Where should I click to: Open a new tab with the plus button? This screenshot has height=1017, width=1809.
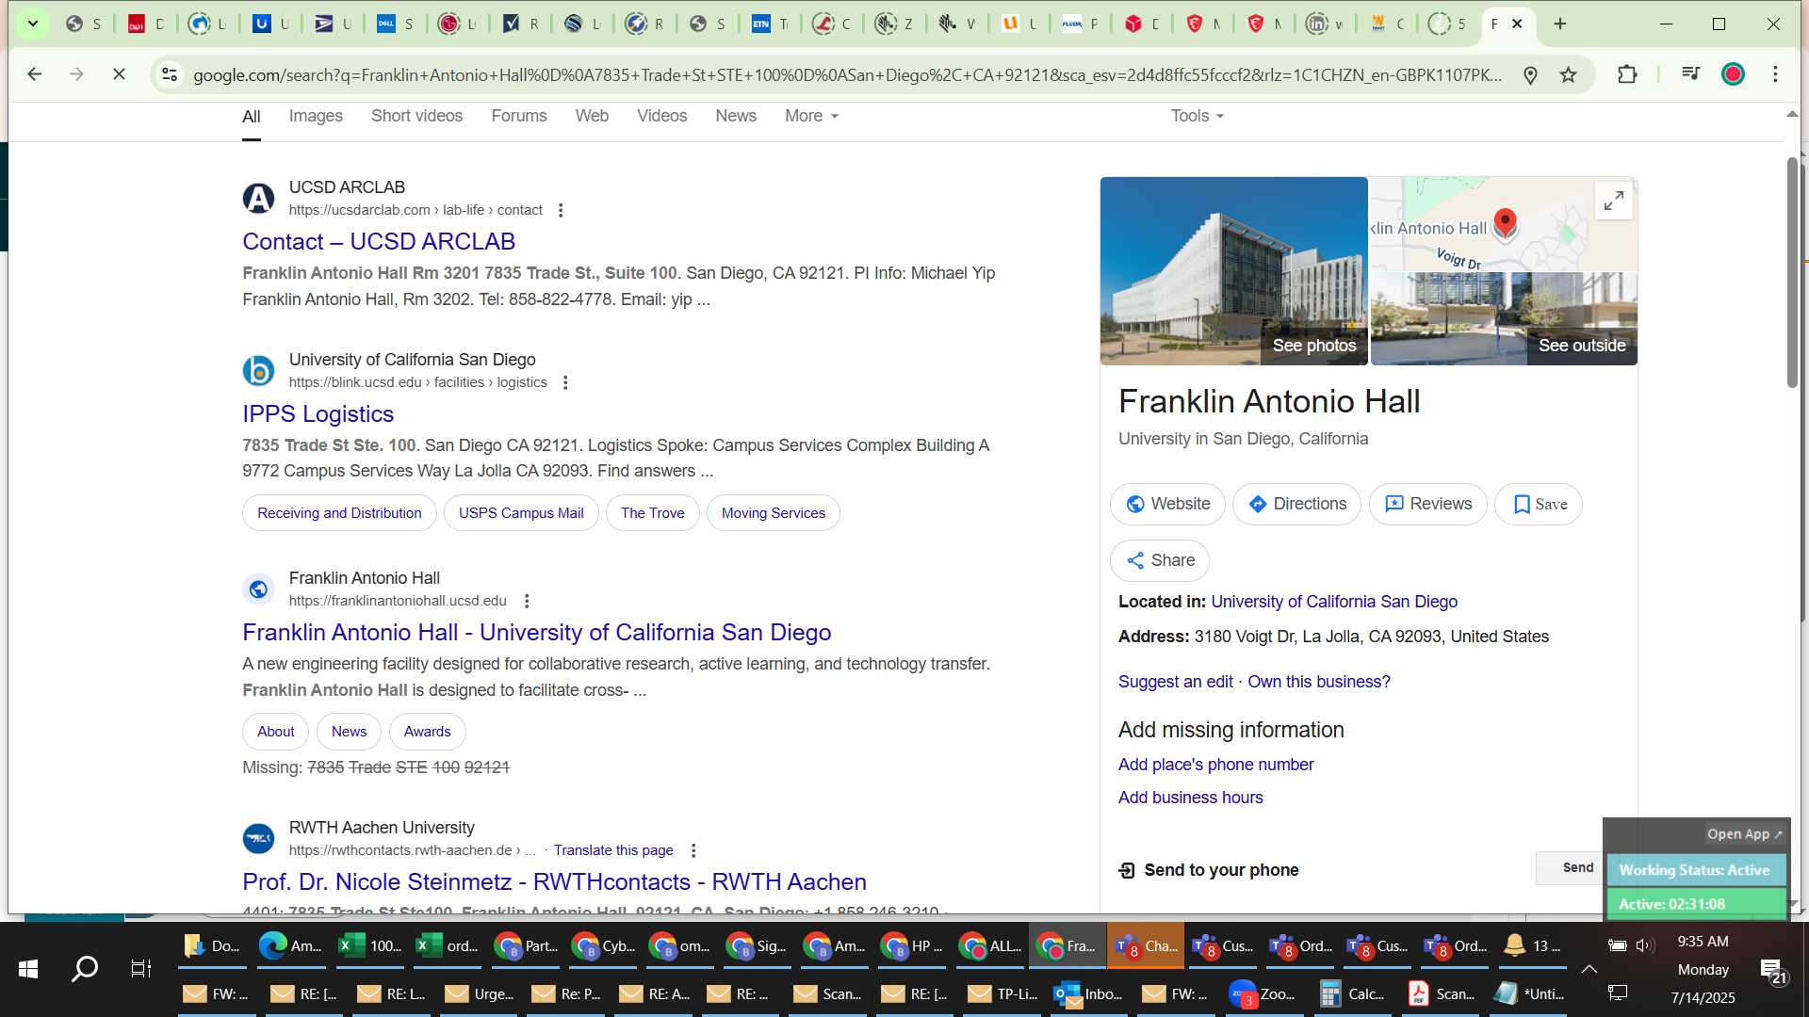click(1560, 24)
